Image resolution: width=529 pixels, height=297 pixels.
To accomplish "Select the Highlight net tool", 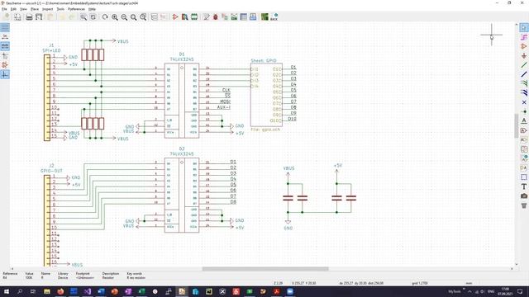I will point(524,36).
